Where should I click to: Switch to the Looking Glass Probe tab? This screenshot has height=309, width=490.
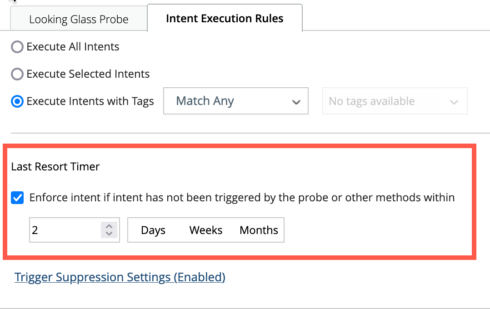[x=79, y=20]
